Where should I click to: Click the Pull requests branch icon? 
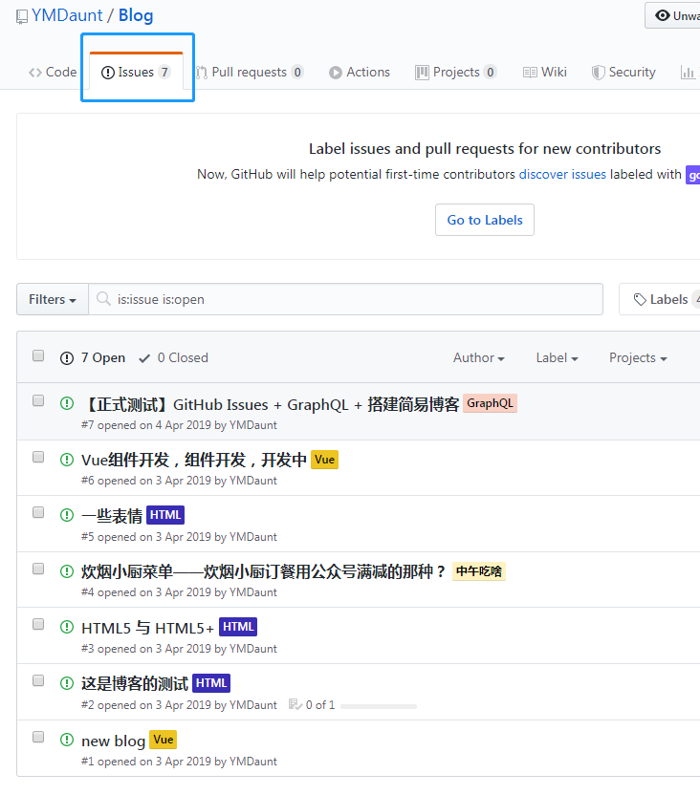click(202, 73)
